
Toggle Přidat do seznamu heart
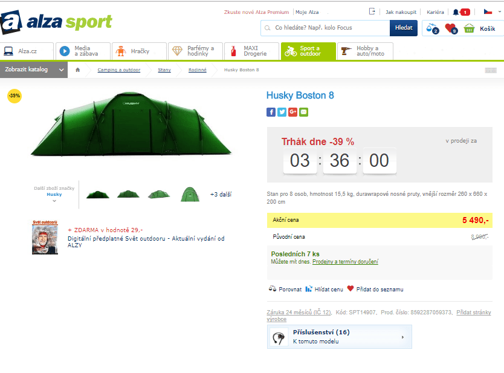[x=375, y=289]
